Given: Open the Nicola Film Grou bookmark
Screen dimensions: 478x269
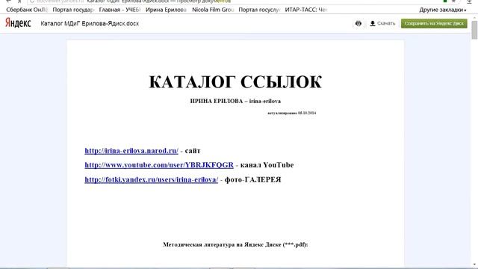Looking at the screenshot, I should click(x=213, y=10).
